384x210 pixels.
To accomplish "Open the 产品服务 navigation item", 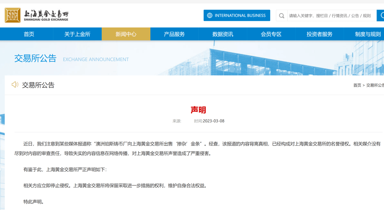I will tap(174, 34).
